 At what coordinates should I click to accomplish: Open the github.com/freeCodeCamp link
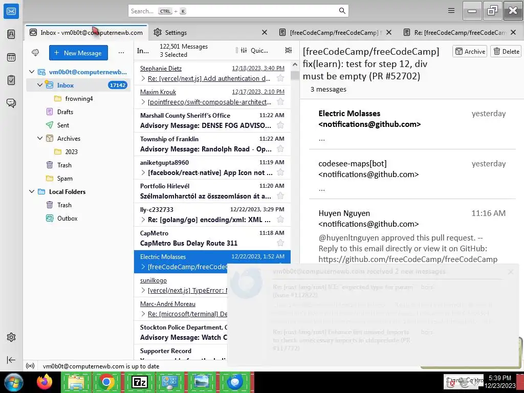[408, 259]
